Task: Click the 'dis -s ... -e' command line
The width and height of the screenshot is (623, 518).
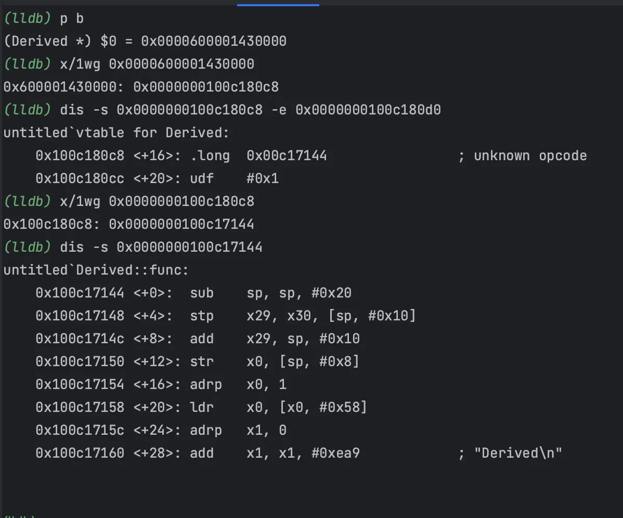Action: (x=250, y=110)
